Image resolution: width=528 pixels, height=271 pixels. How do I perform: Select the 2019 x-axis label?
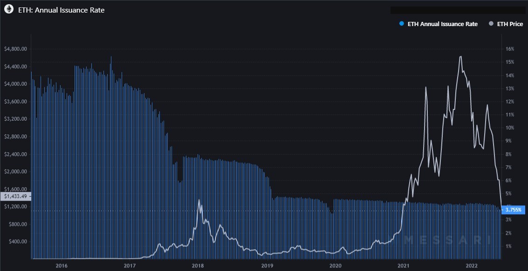267,265
